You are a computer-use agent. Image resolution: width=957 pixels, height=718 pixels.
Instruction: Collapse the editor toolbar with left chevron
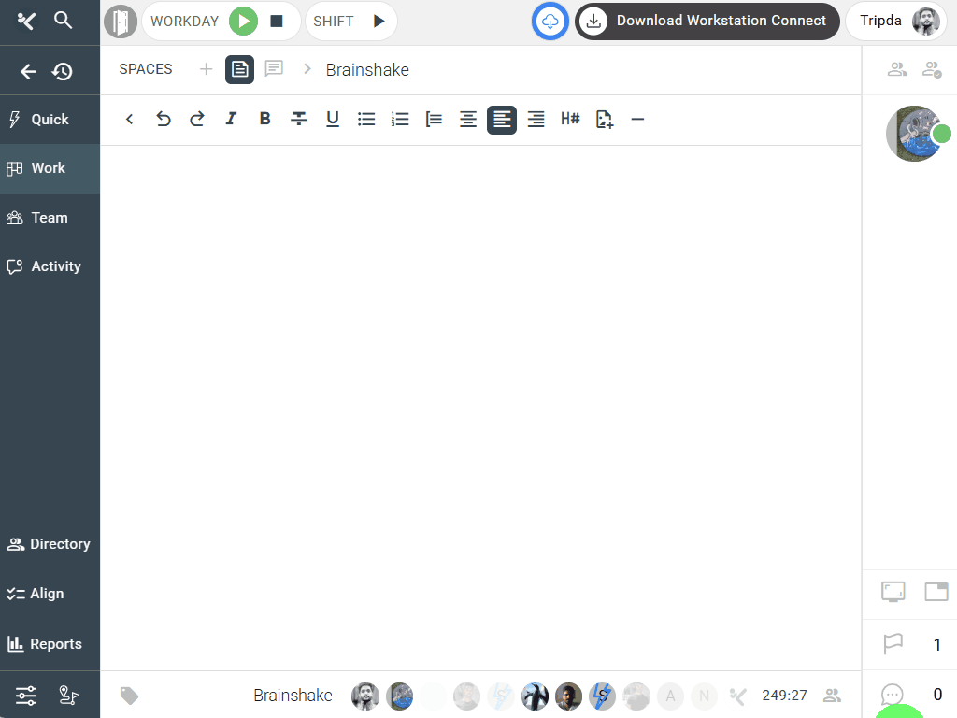coord(130,119)
